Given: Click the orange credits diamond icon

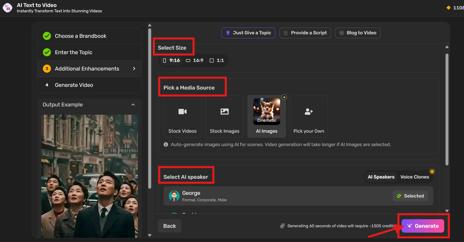Looking at the screenshot, I should (448, 8).
